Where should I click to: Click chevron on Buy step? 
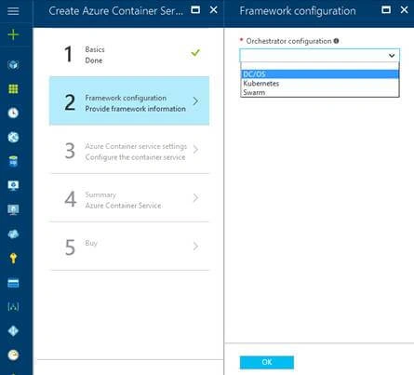tap(195, 247)
